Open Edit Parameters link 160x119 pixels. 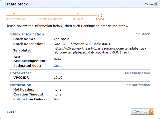tap(137, 73)
